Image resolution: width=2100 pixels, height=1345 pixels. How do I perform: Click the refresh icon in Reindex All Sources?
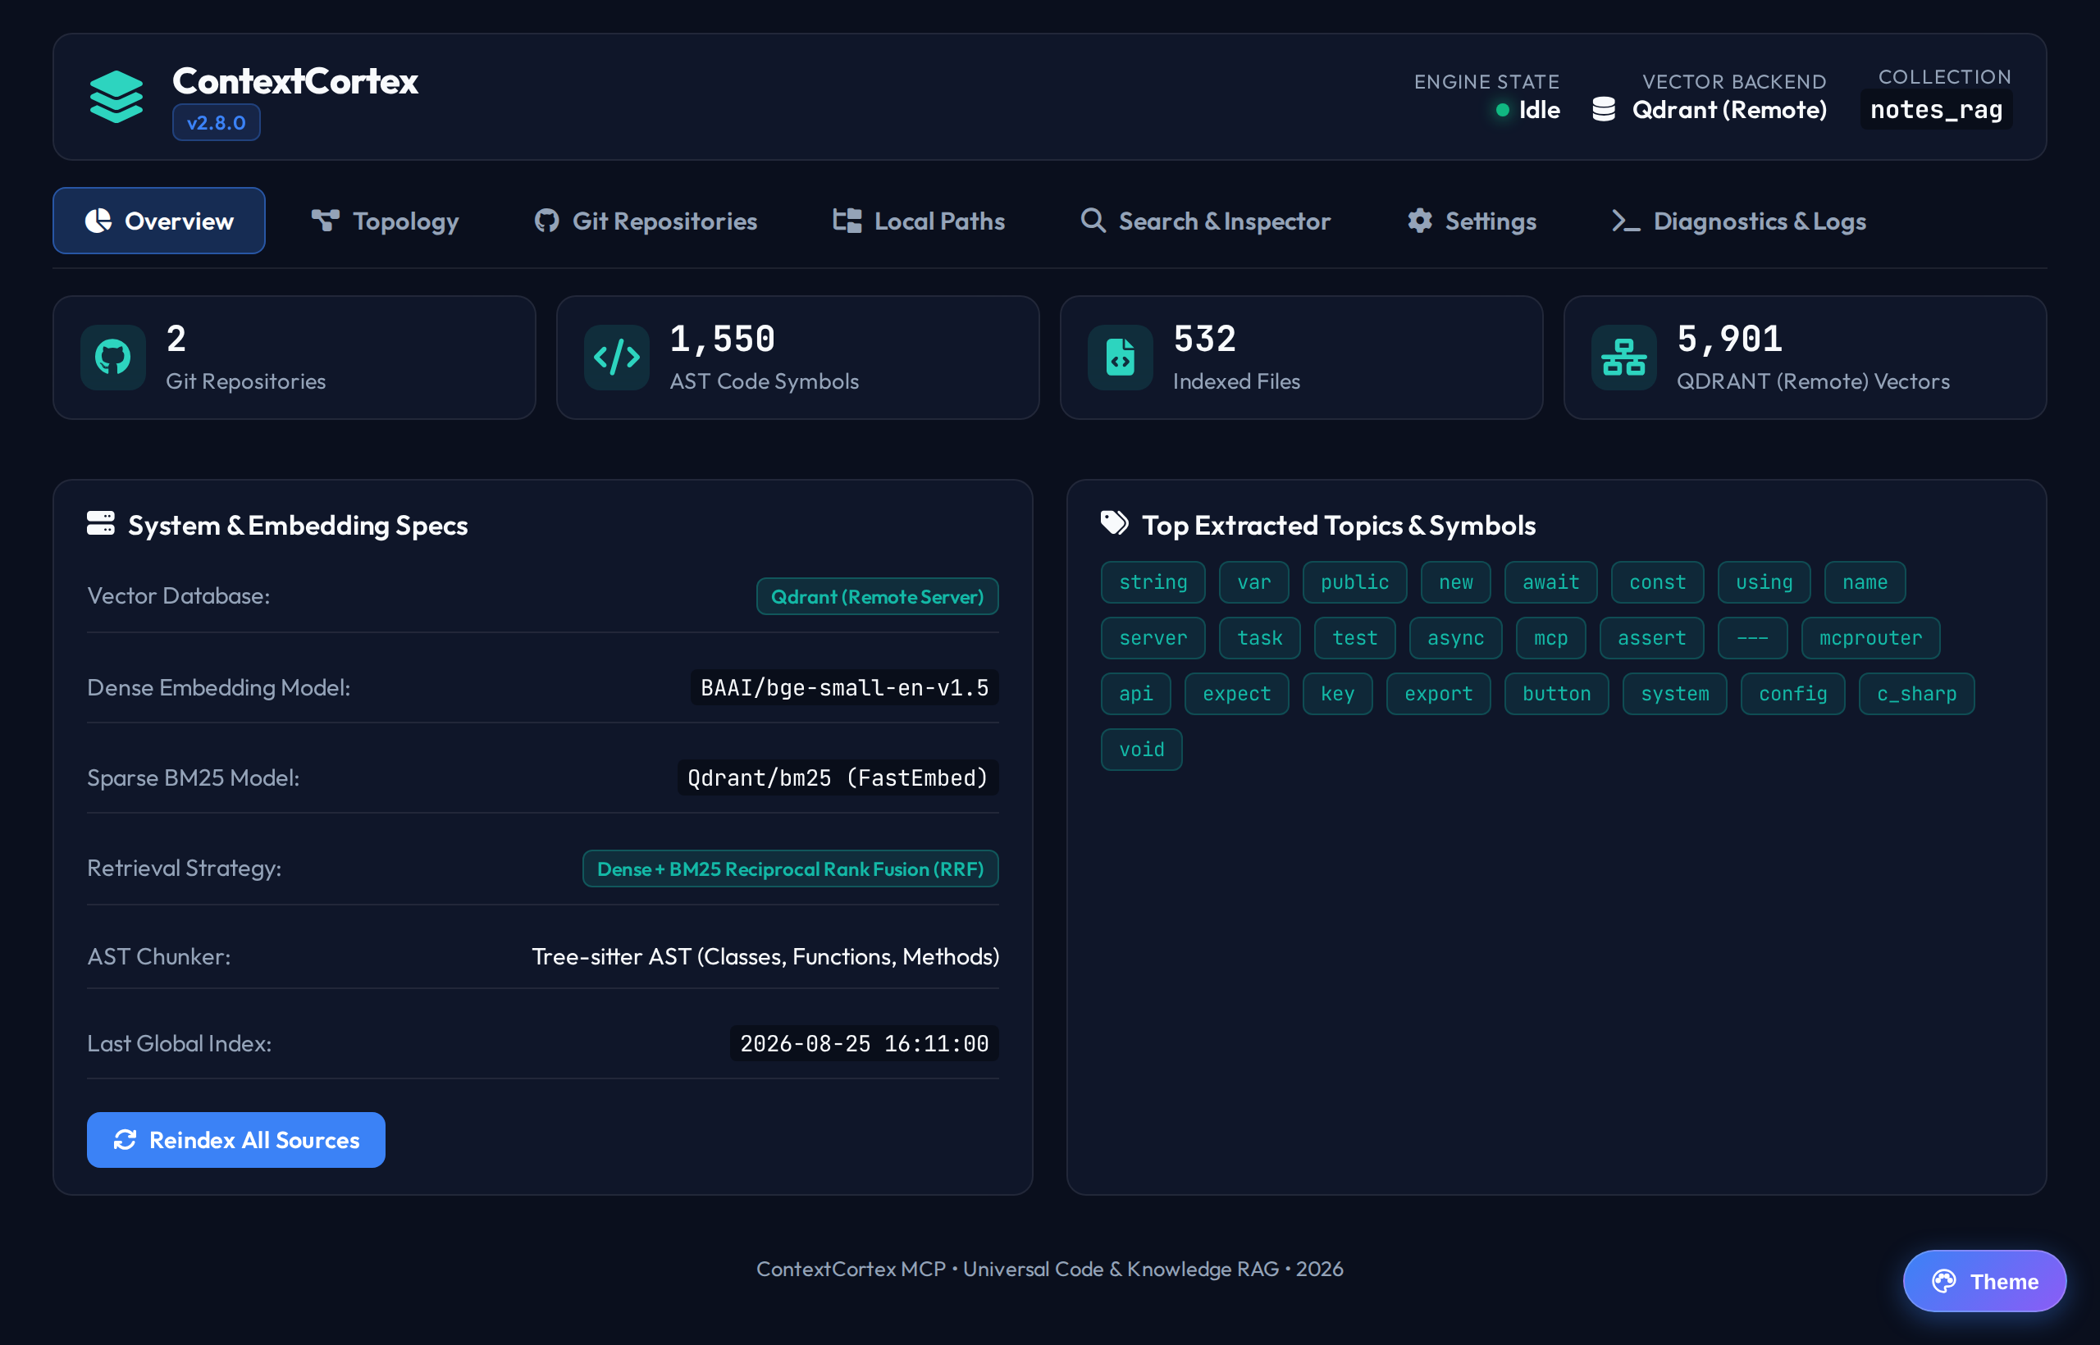point(125,1140)
